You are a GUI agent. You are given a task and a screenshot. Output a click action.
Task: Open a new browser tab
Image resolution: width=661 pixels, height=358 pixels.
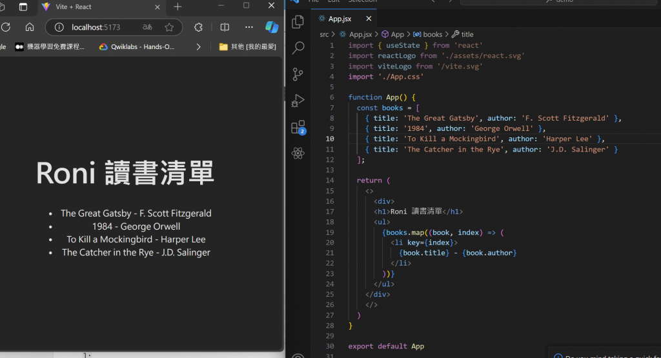click(x=178, y=6)
